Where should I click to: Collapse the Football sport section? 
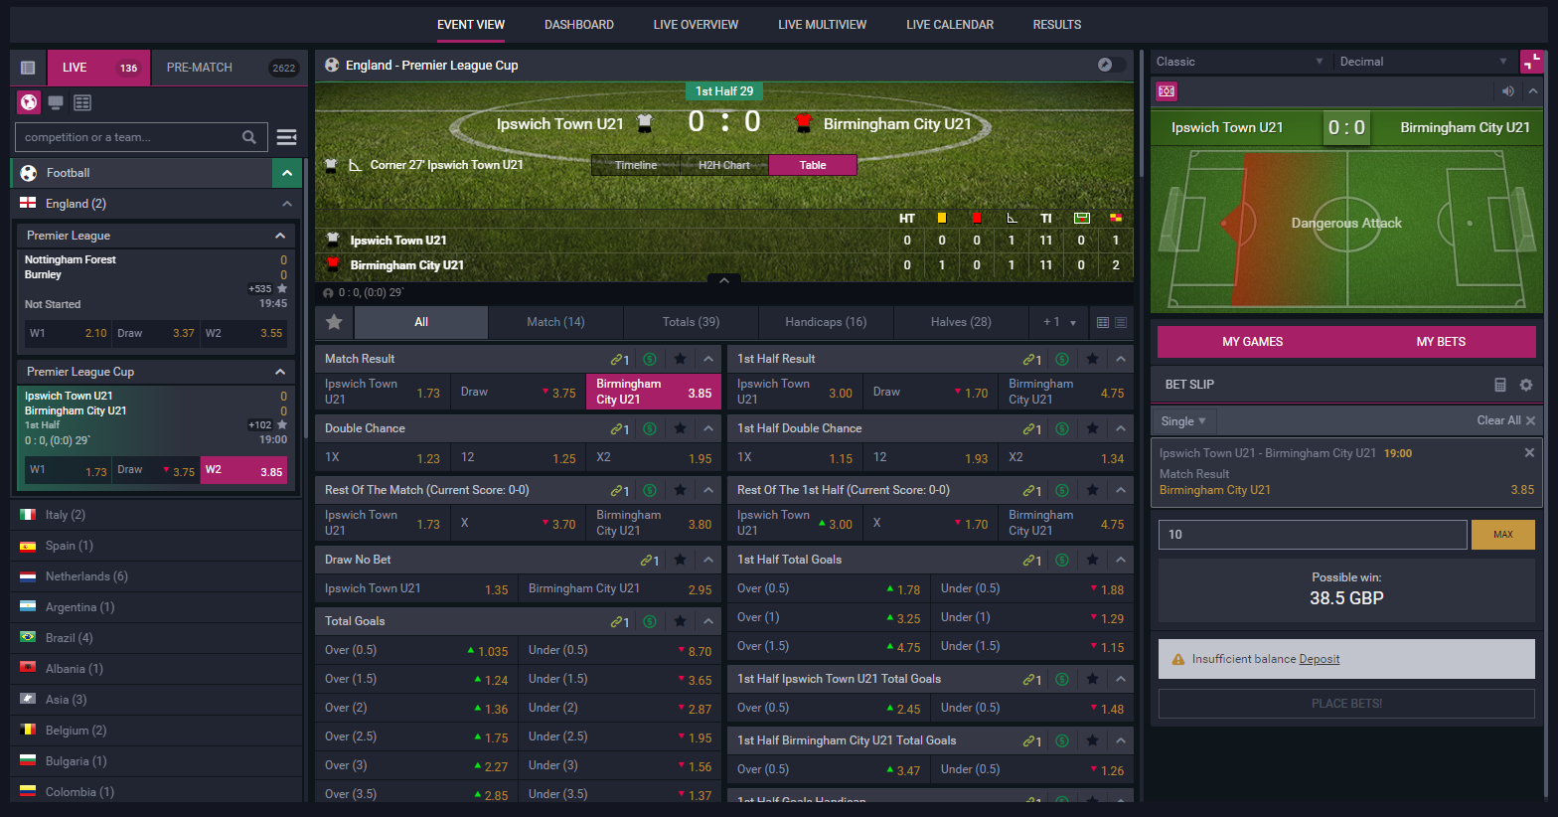(287, 173)
